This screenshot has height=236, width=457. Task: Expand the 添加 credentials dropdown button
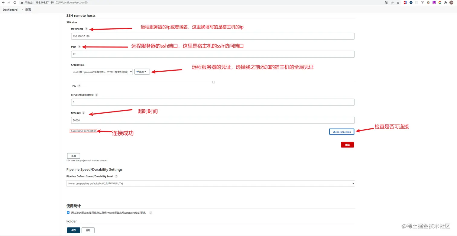(142, 72)
